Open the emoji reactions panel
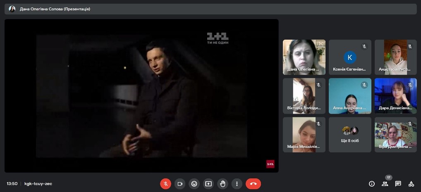 [x=194, y=184]
